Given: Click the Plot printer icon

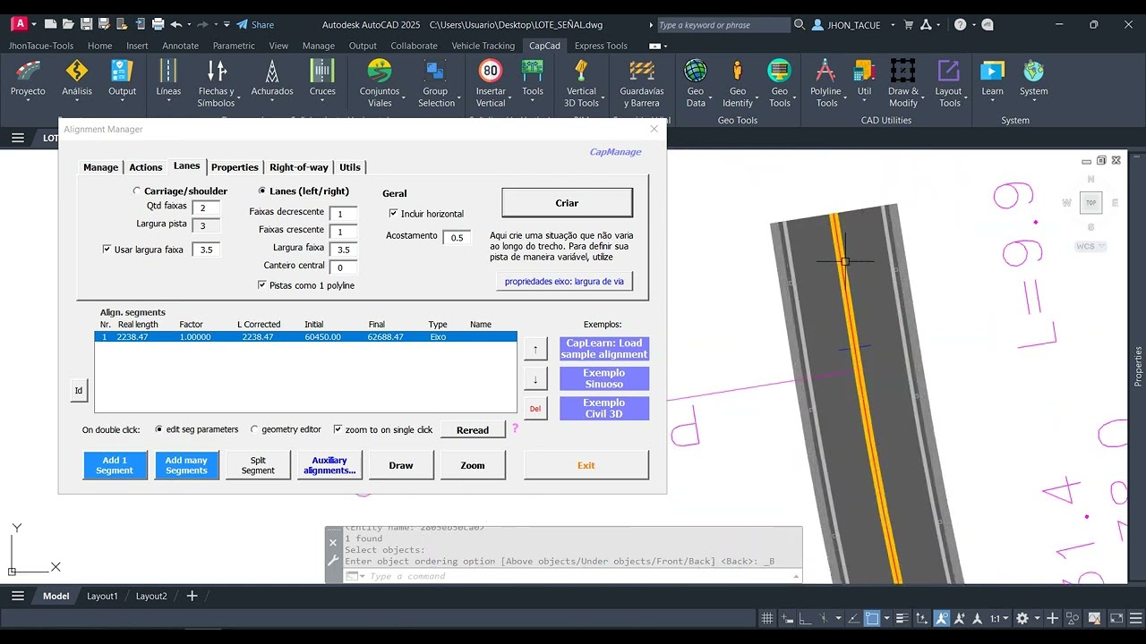Looking at the screenshot, I should (x=158, y=24).
